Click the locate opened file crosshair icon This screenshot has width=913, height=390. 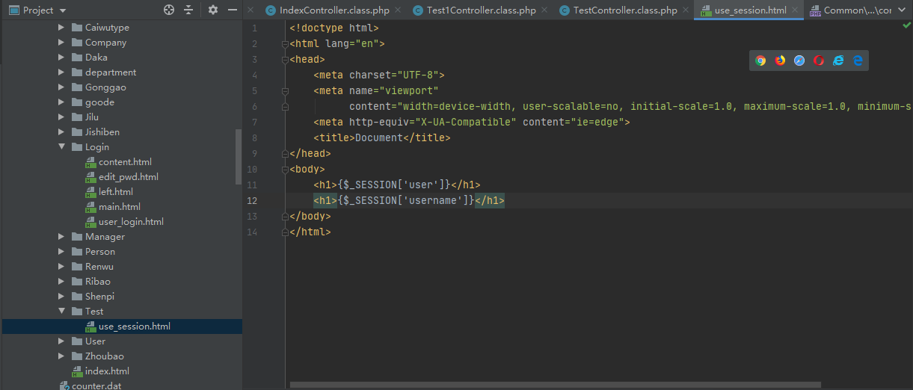pos(169,10)
